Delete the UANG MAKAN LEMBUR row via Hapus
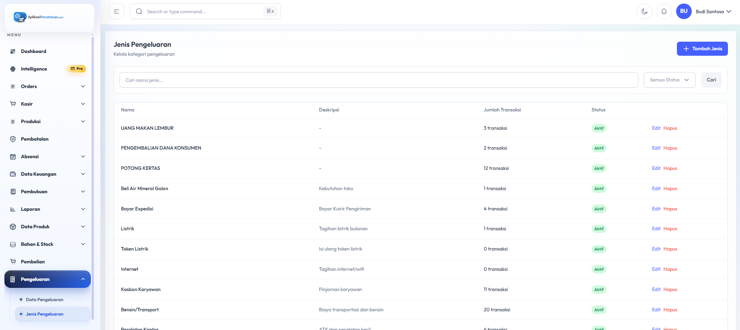 click(670, 128)
